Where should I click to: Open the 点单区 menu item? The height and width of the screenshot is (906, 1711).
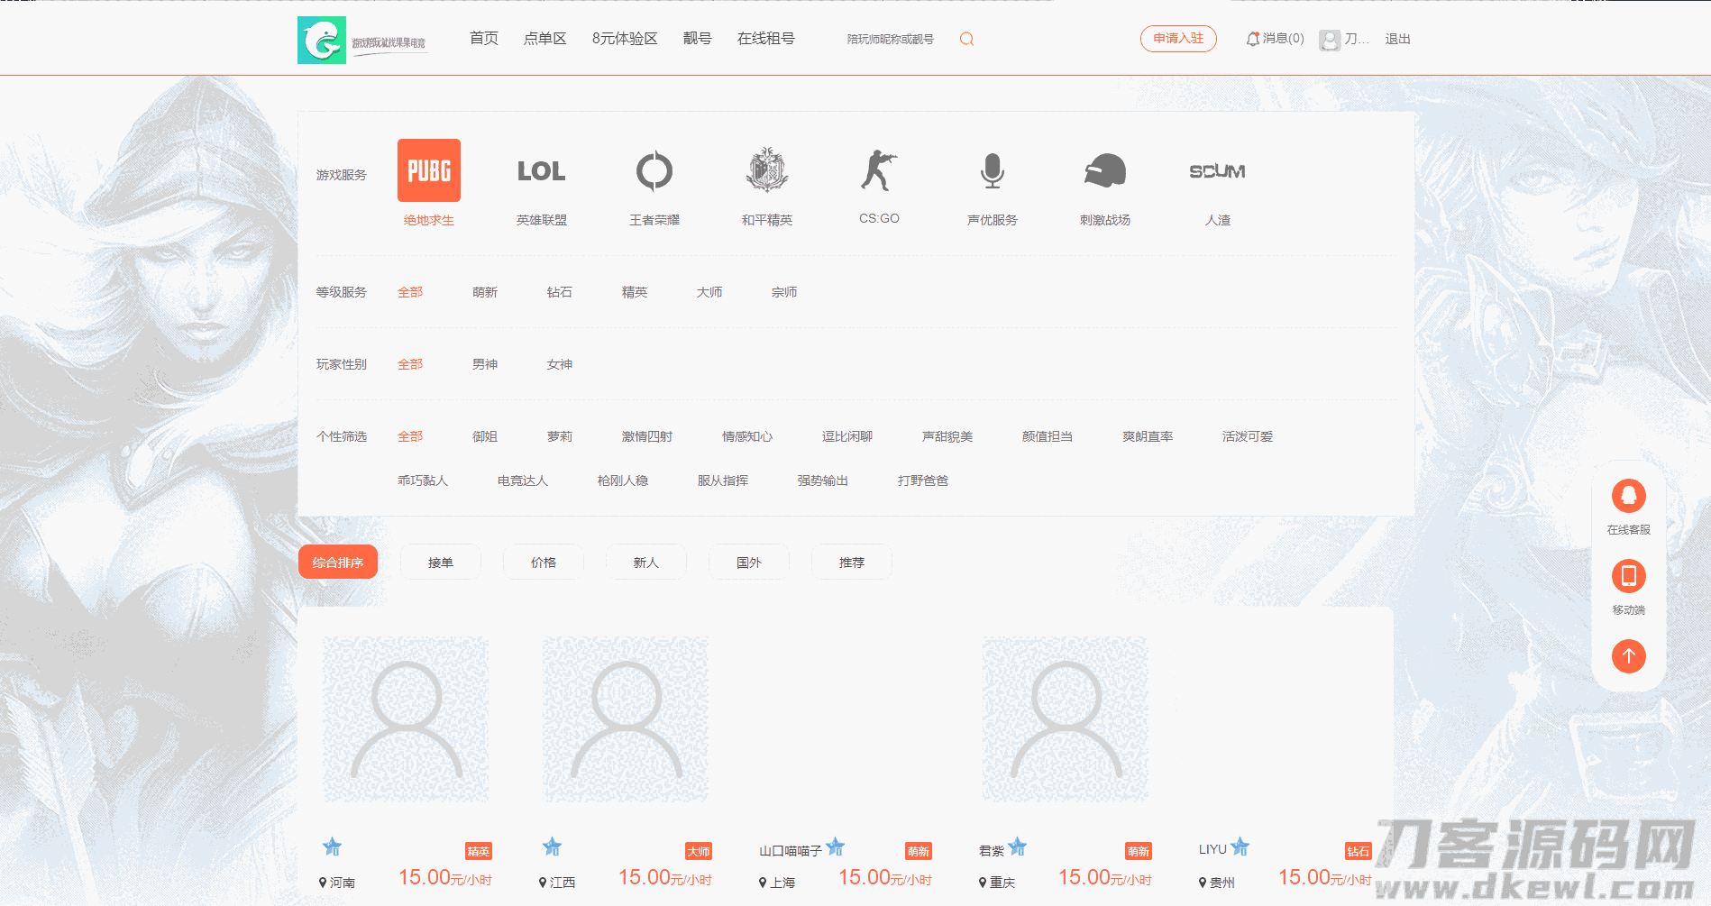(545, 39)
